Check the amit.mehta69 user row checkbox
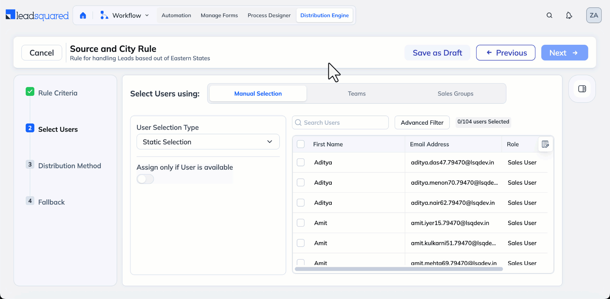This screenshot has height=299, width=610. pos(301,262)
